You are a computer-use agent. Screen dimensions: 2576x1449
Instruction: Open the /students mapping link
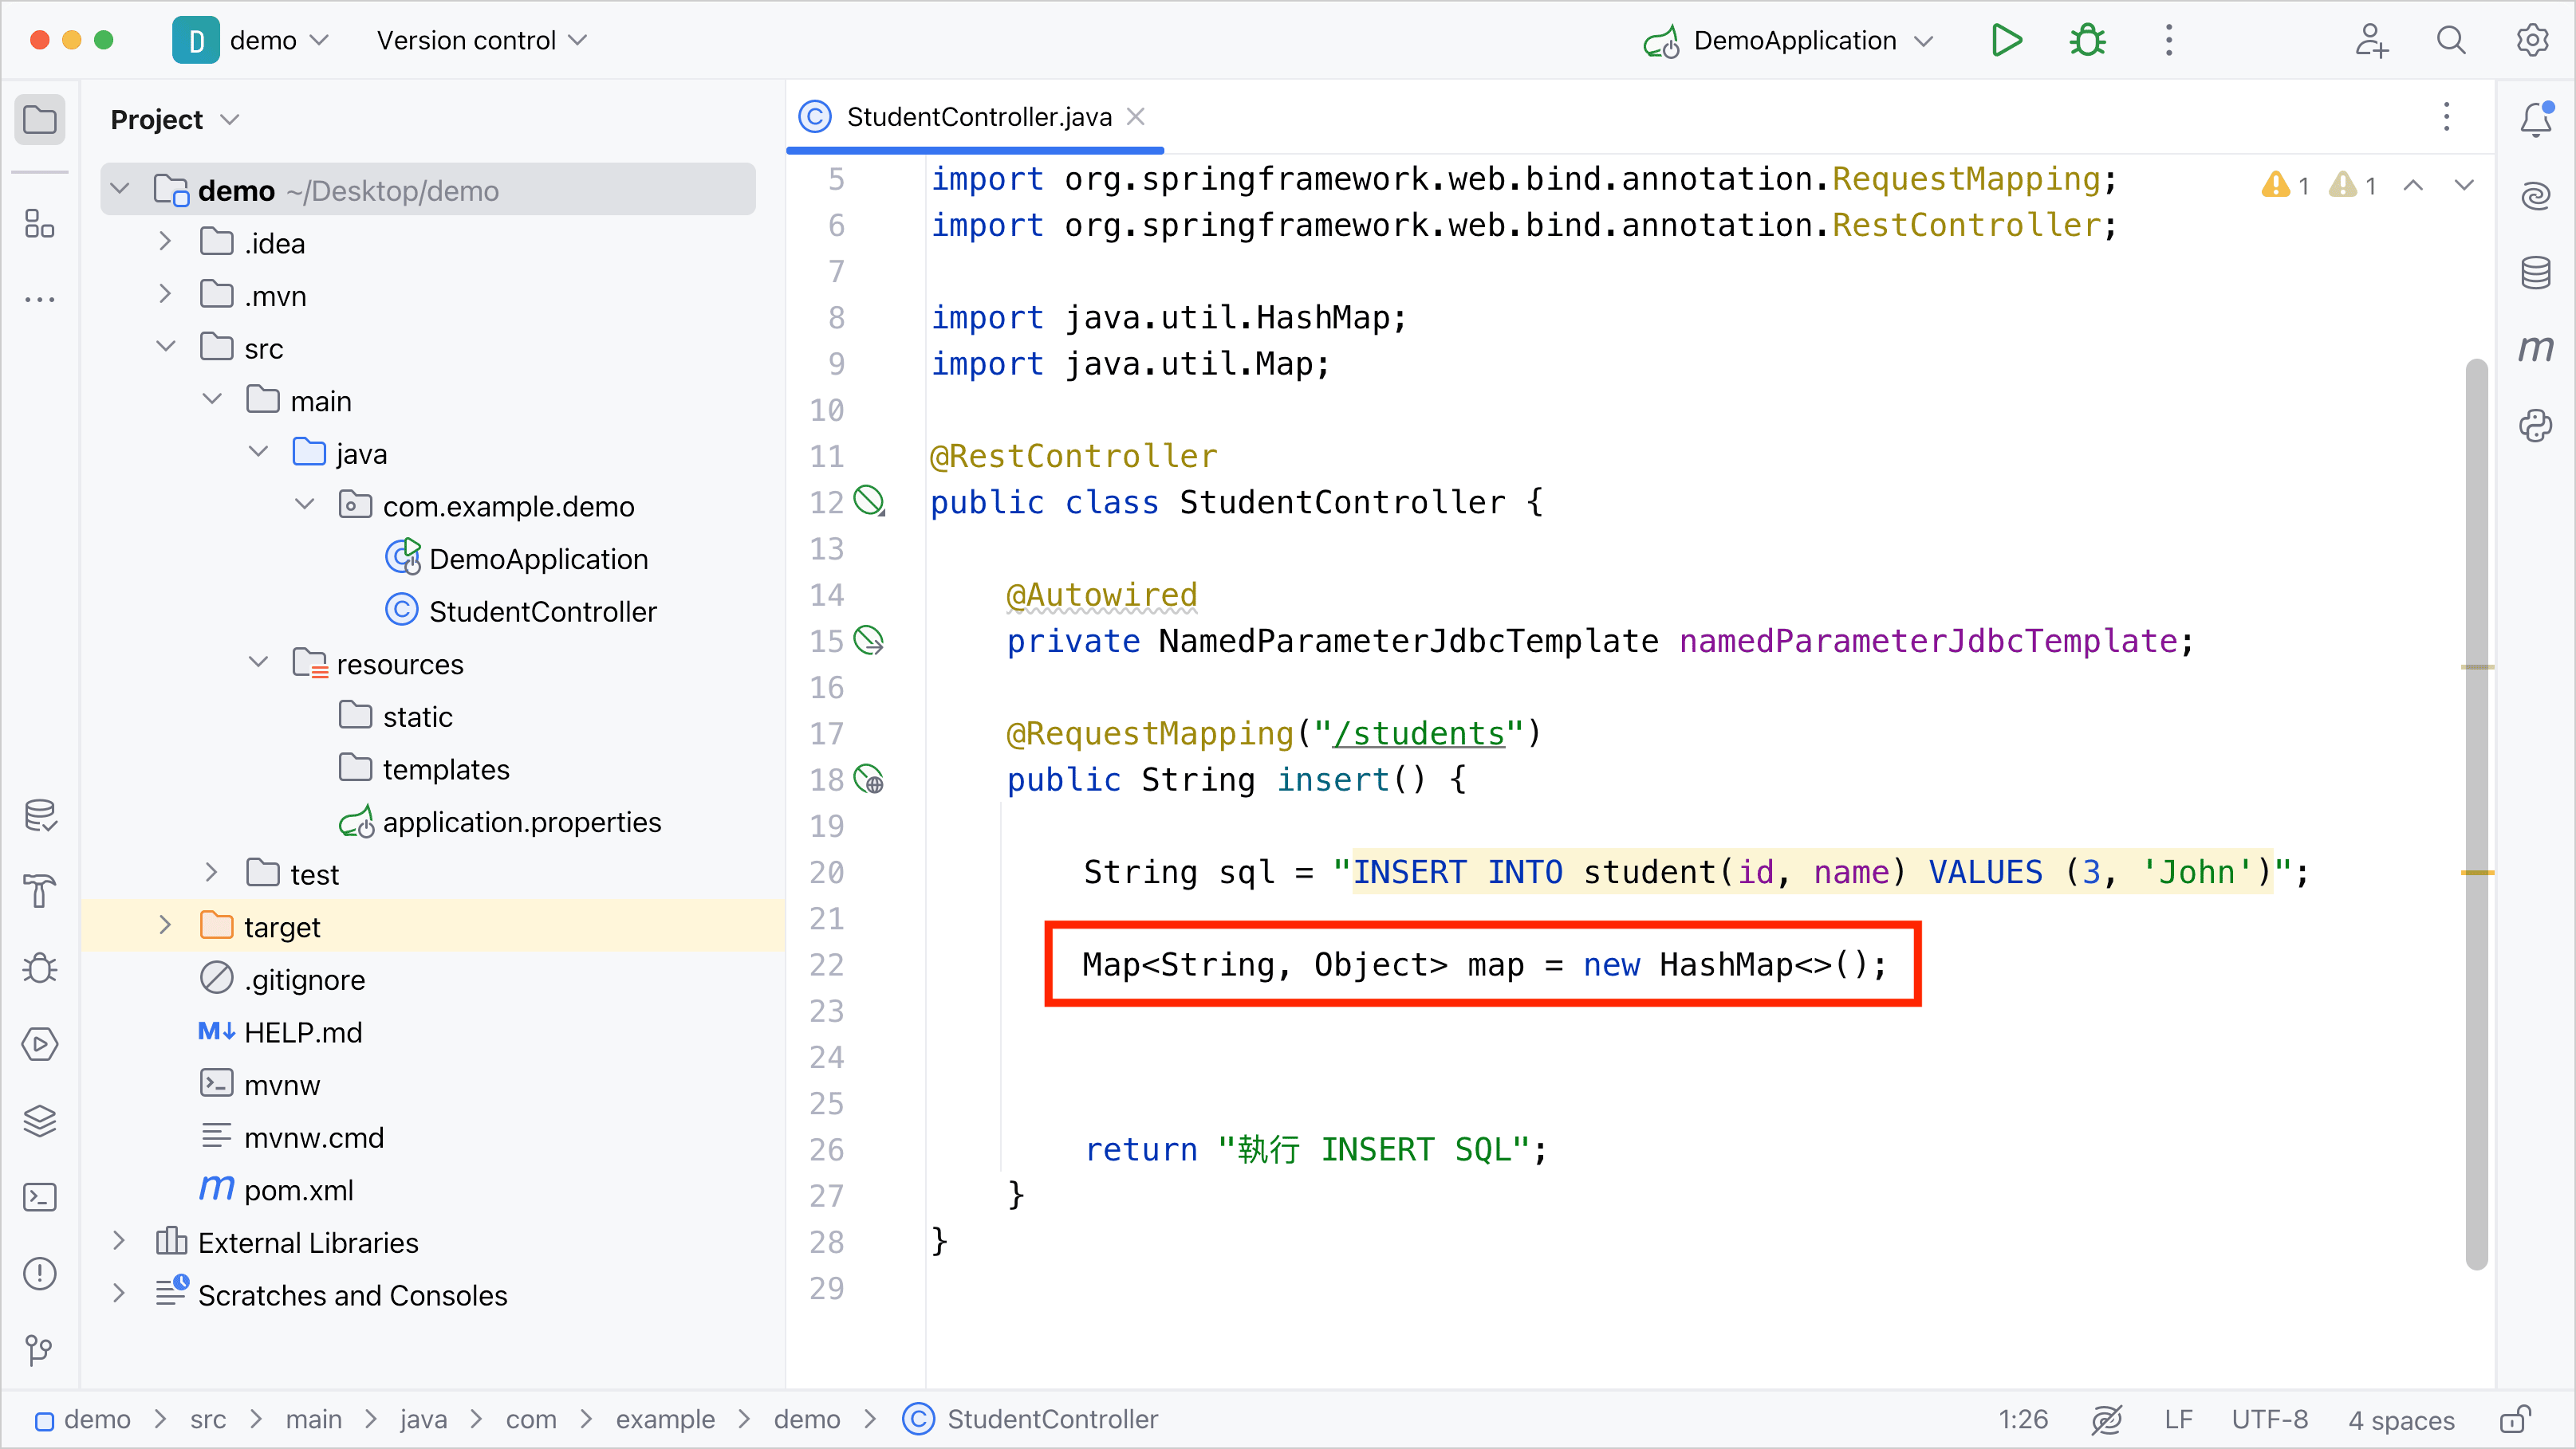click(1419, 733)
